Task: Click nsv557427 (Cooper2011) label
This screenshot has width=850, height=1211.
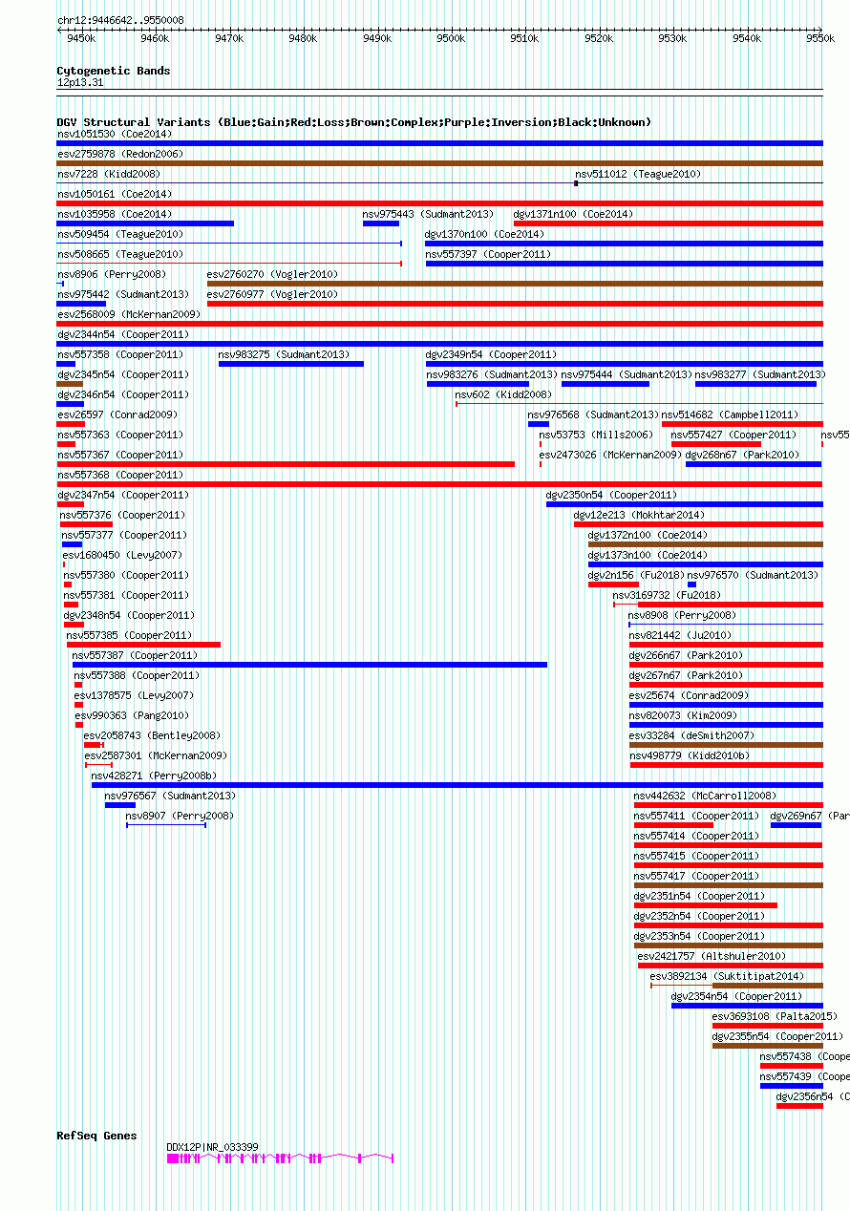Action: coord(733,435)
